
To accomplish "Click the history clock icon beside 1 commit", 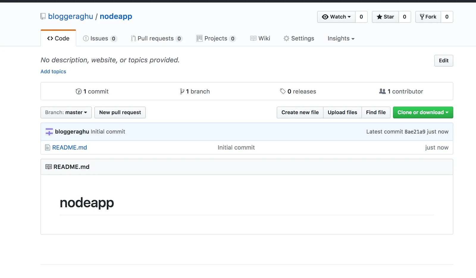I will [79, 92].
